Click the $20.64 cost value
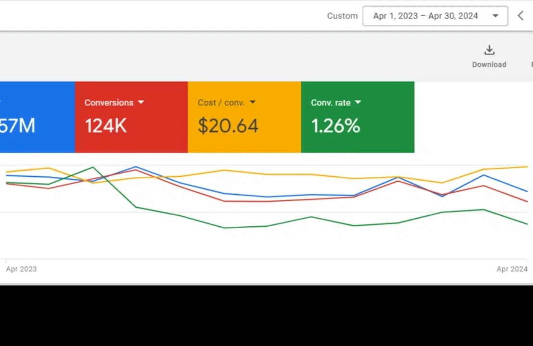The width and height of the screenshot is (533, 346). tap(228, 126)
